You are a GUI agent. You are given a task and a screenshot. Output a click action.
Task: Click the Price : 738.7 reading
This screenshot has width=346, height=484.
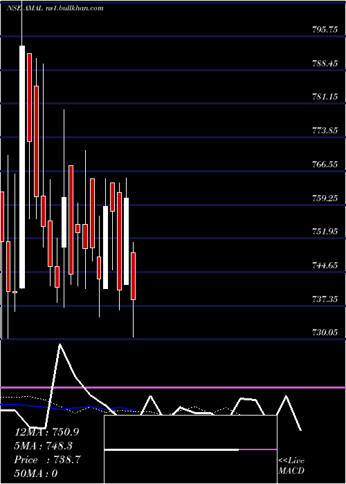48,460
